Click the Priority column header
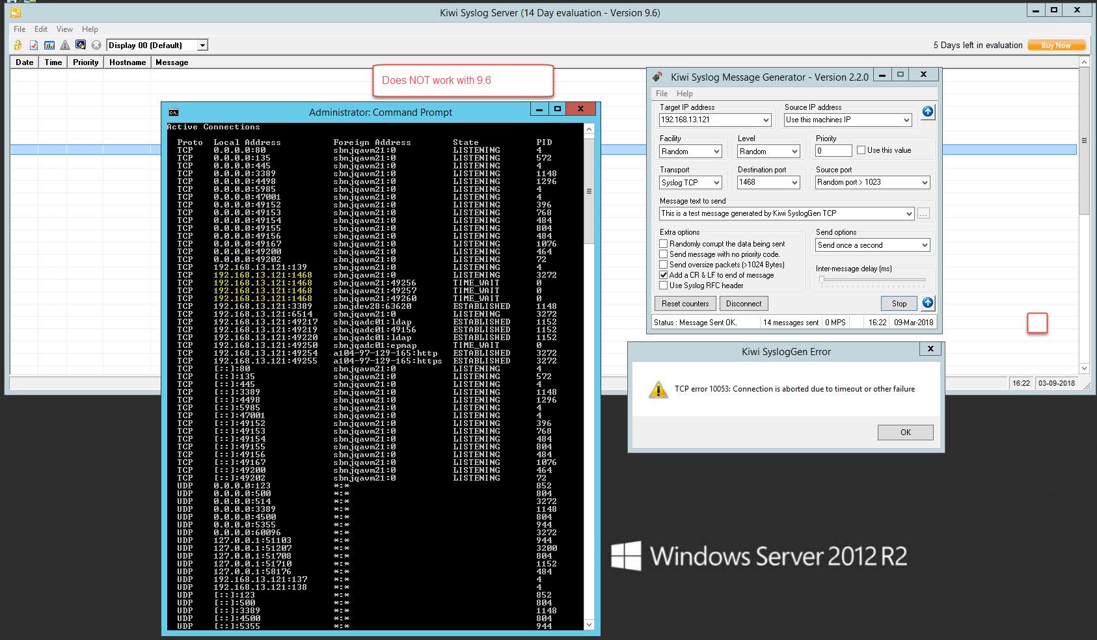The height and width of the screenshot is (640, 1097). tap(86, 62)
